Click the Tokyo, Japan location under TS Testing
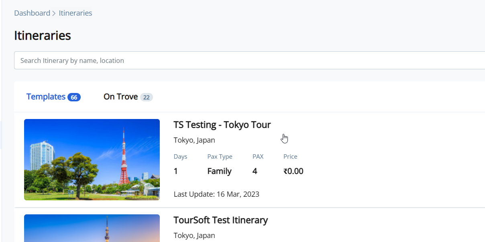Viewport: 485px width, 242px height. 194,140
